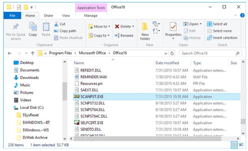Click Select none in ribbon
The image size is (248, 151).
pos(219,31)
